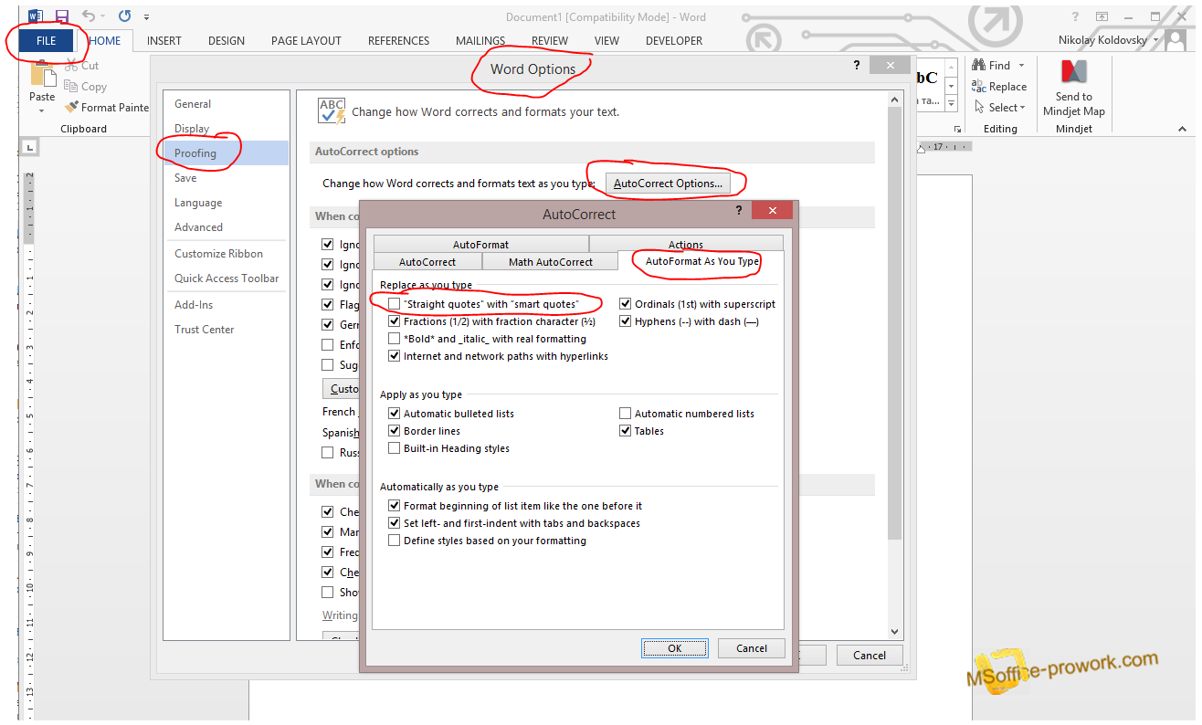Uncheck Internet and network paths with hyperlinks
Image resolution: width=1202 pixels, height=725 pixels.
click(394, 356)
